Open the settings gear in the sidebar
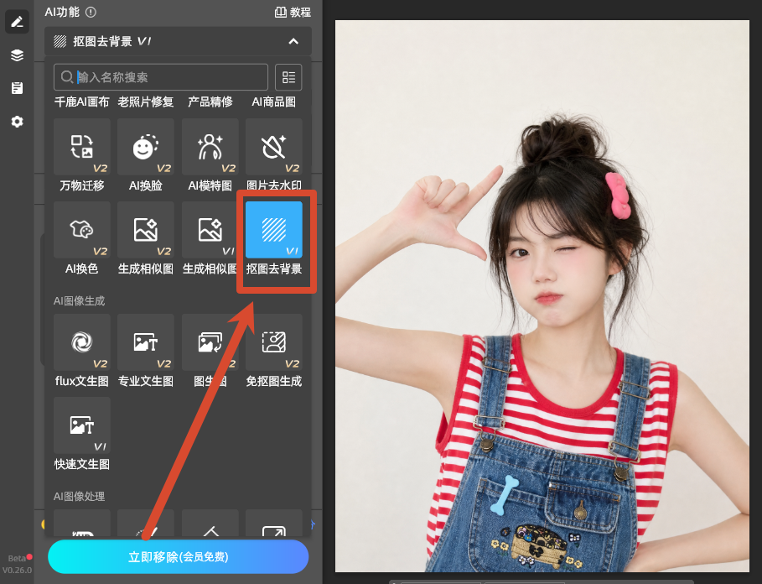762x584 pixels. pyautogui.click(x=17, y=122)
